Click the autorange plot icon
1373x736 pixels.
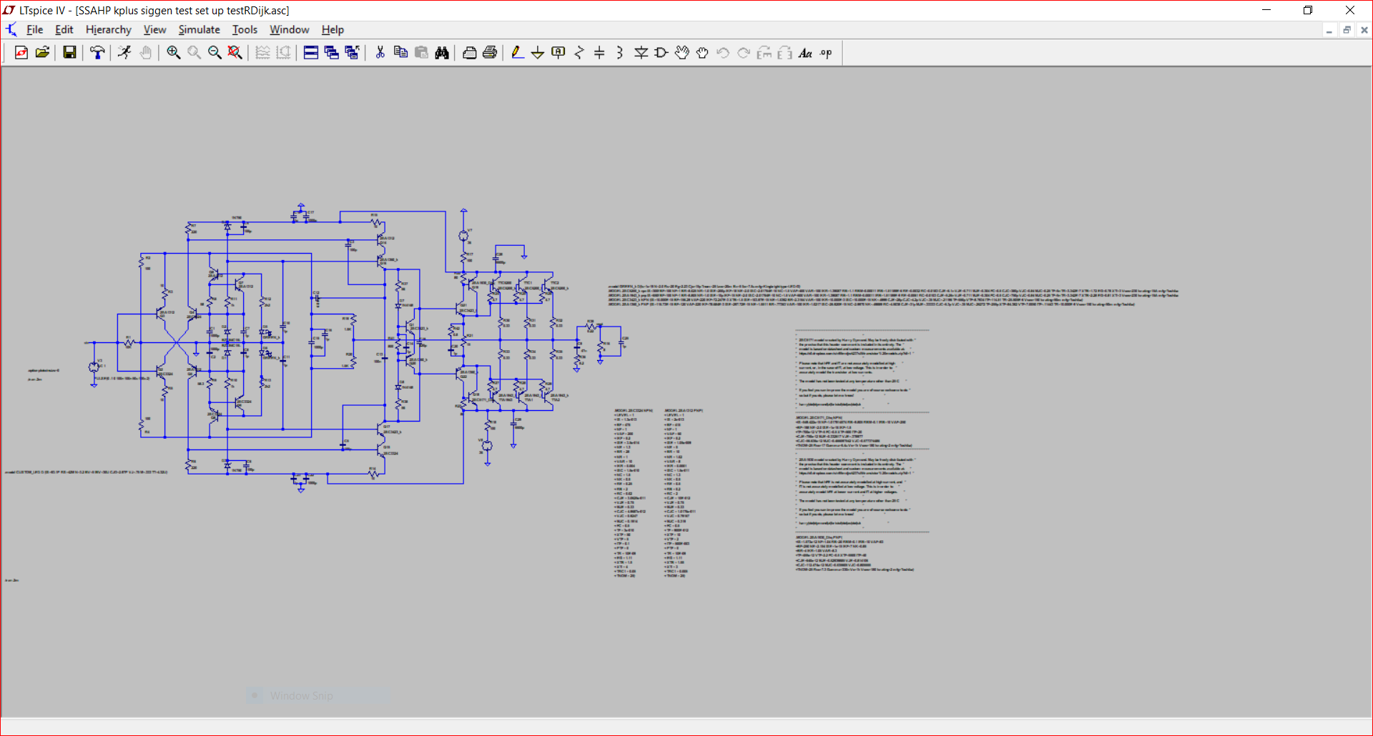click(262, 53)
